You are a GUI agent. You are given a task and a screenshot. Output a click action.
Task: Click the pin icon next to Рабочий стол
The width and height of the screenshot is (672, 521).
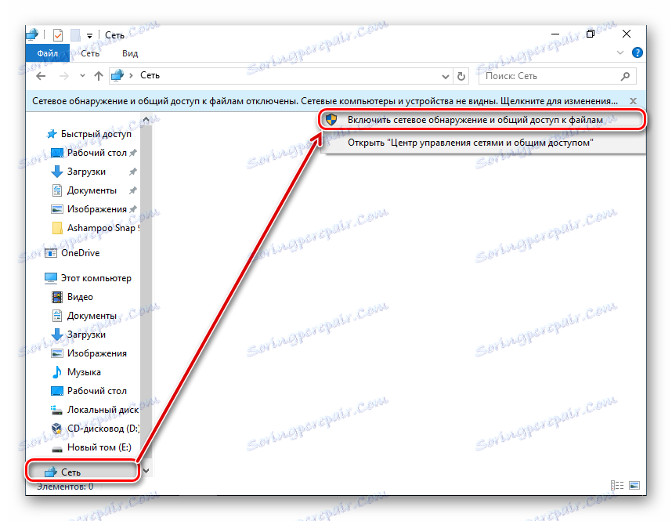tap(133, 153)
